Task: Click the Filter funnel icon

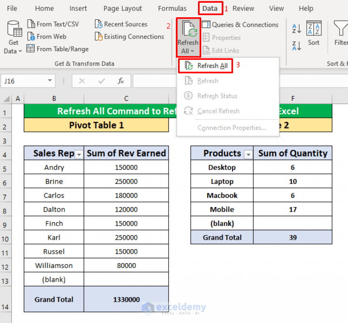Action: point(341,28)
